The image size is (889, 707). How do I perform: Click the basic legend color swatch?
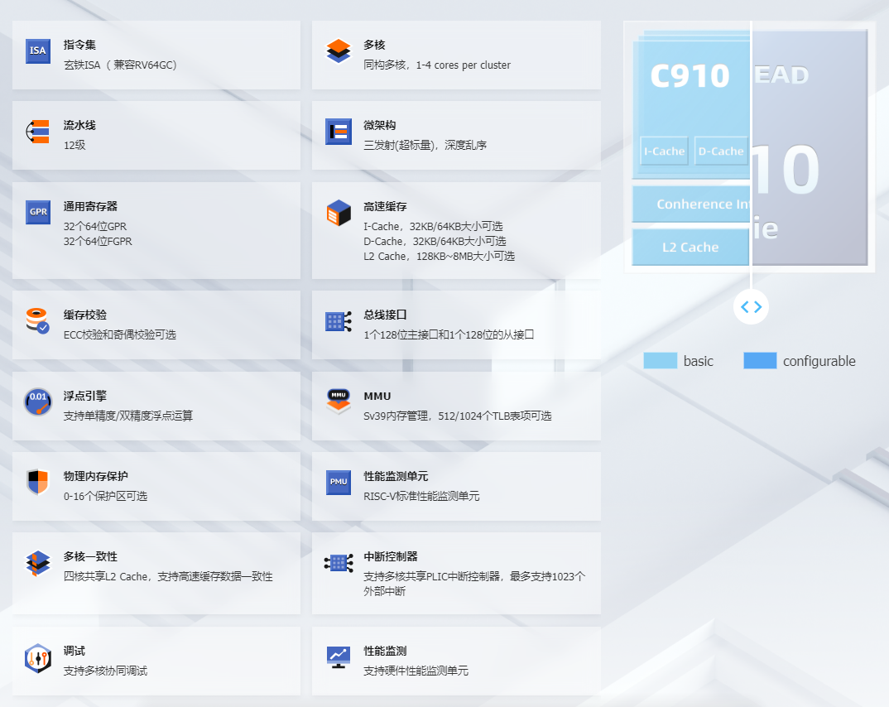pos(659,361)
